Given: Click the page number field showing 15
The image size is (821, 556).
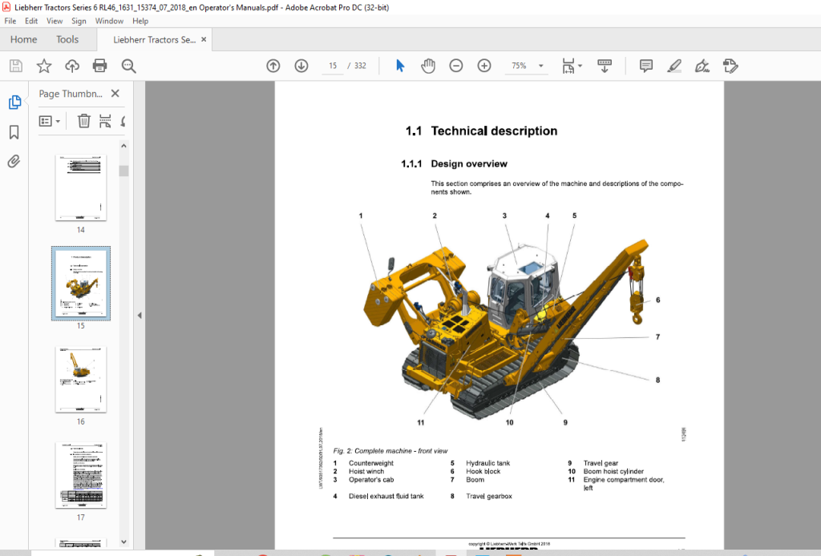Looking at the screenshot, I should [333, 66].
